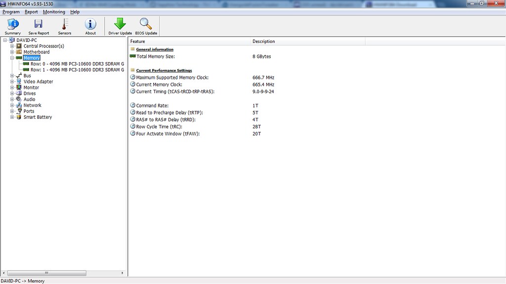The width and height of the screenshot is (506, 284).
Task: Expand the Bus tree node
Action: 12,75
